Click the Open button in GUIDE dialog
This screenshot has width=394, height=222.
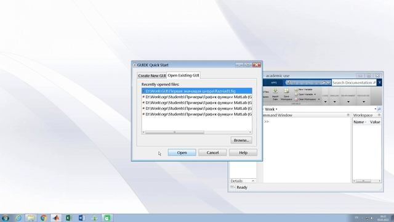pyautogui.click(x=182, y=152)
